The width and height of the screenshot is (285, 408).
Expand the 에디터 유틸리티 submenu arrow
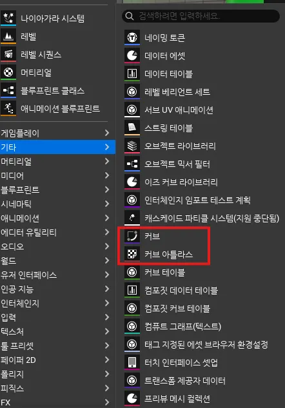pyautogui.click(x=107, y=232)
